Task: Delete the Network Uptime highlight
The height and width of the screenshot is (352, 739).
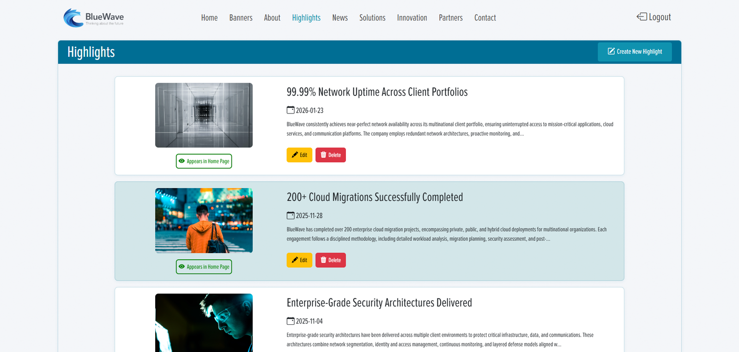Action: [x=331, y=155]
